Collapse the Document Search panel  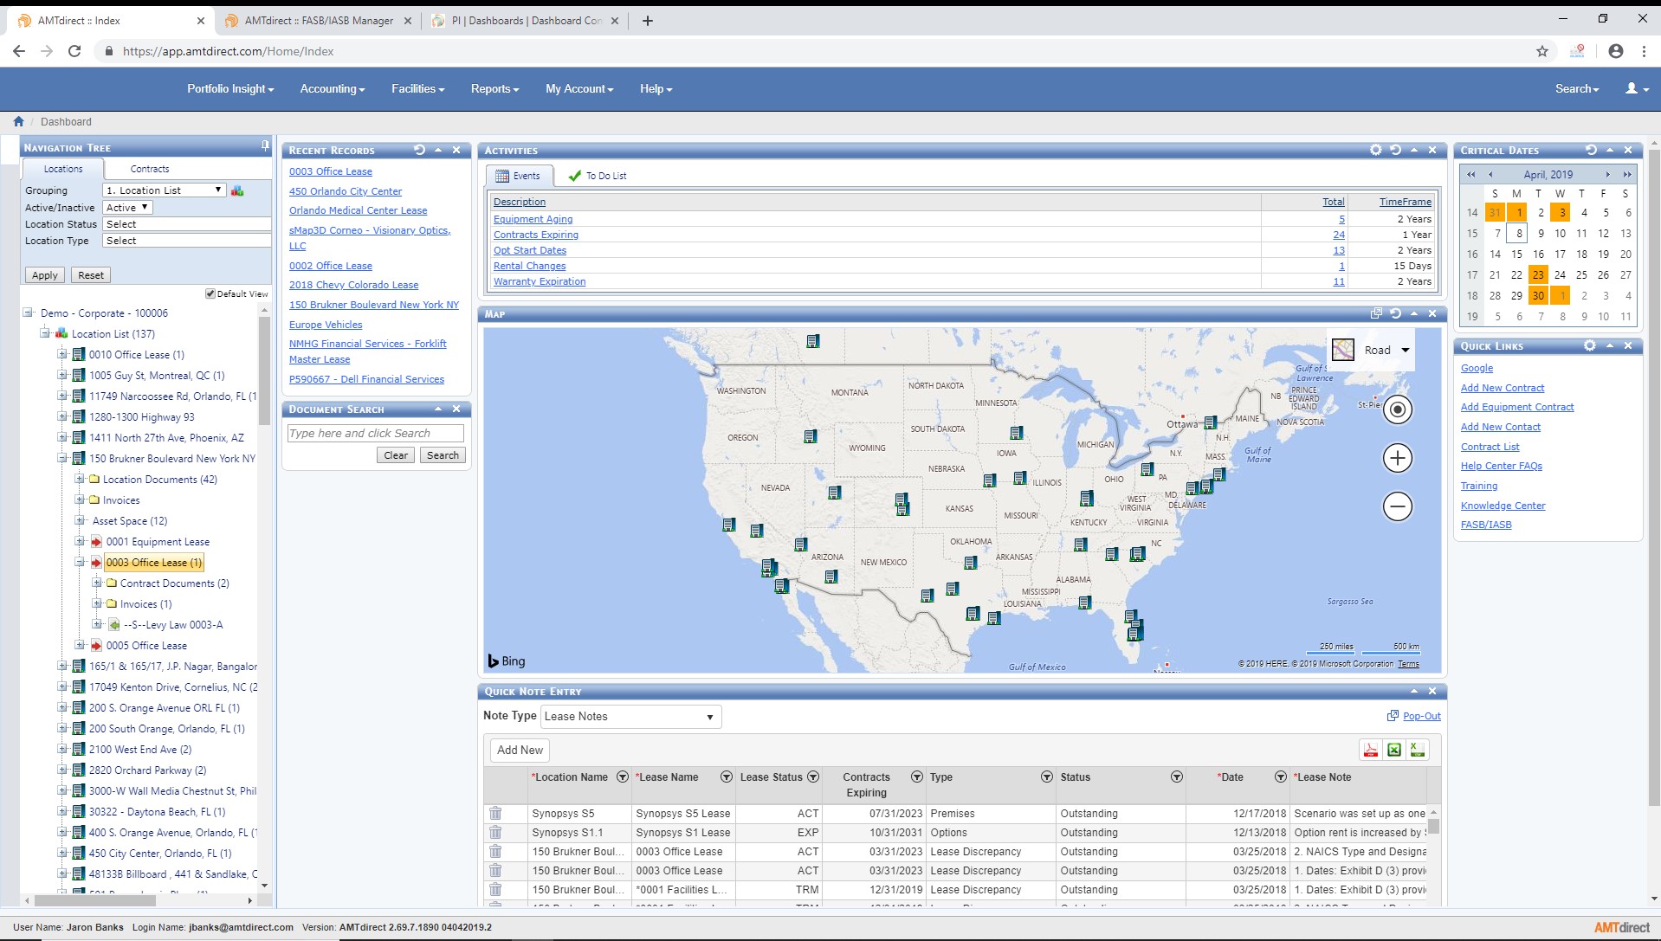click(x=438, y=409)
